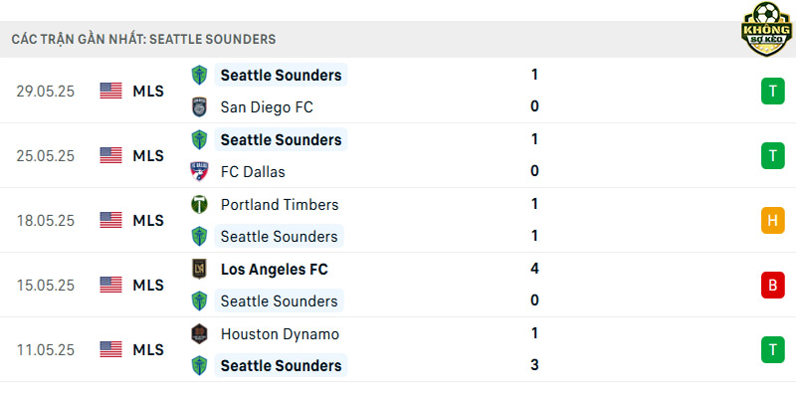The image size is (796, 398).
Task: Click the green T badge for 29.05.25 match
Action: coord(773,92)
